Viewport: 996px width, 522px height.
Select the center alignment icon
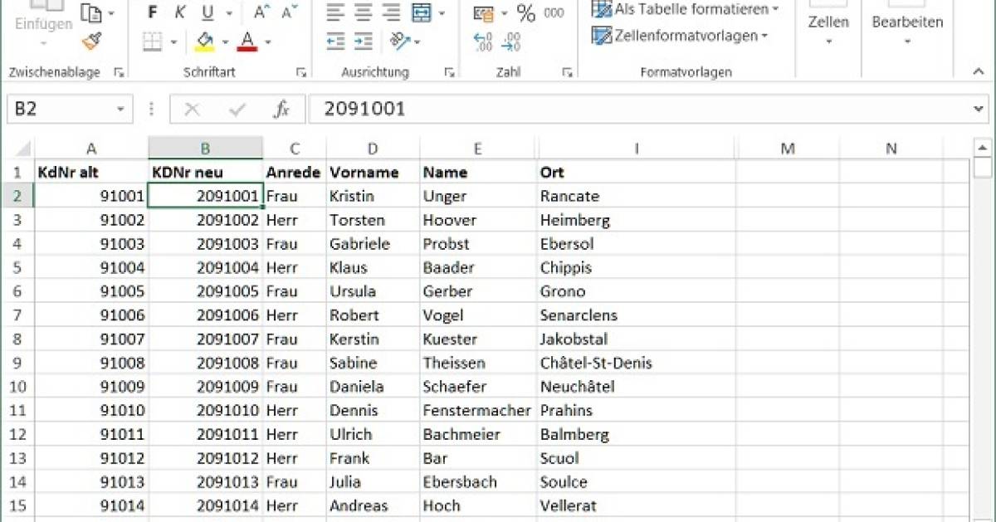363,12
